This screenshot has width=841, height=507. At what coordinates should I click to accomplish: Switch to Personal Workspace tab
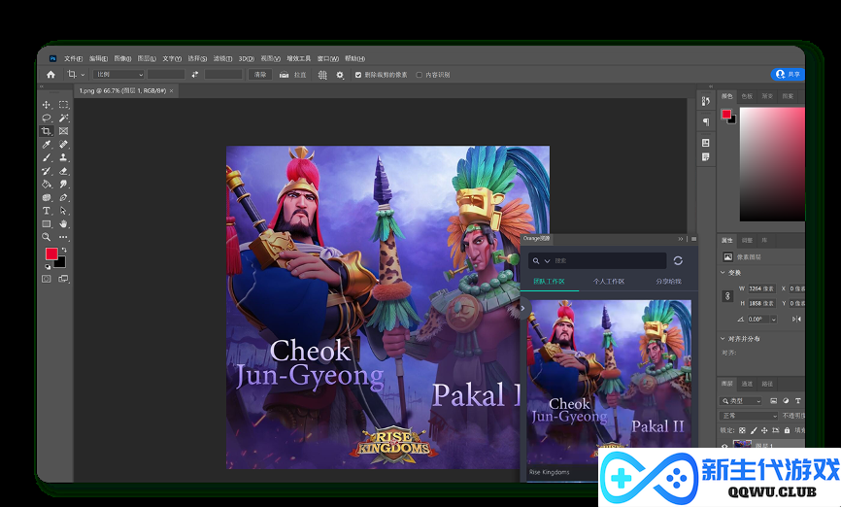click(x=609, y=281)
